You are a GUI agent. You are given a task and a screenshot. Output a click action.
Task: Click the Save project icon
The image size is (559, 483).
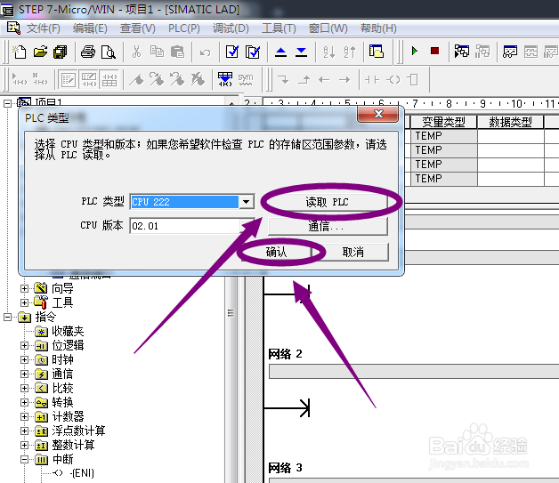point(60,52)
